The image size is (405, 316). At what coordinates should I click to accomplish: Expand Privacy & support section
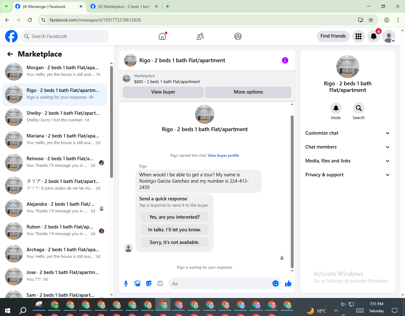click(348, 175)
